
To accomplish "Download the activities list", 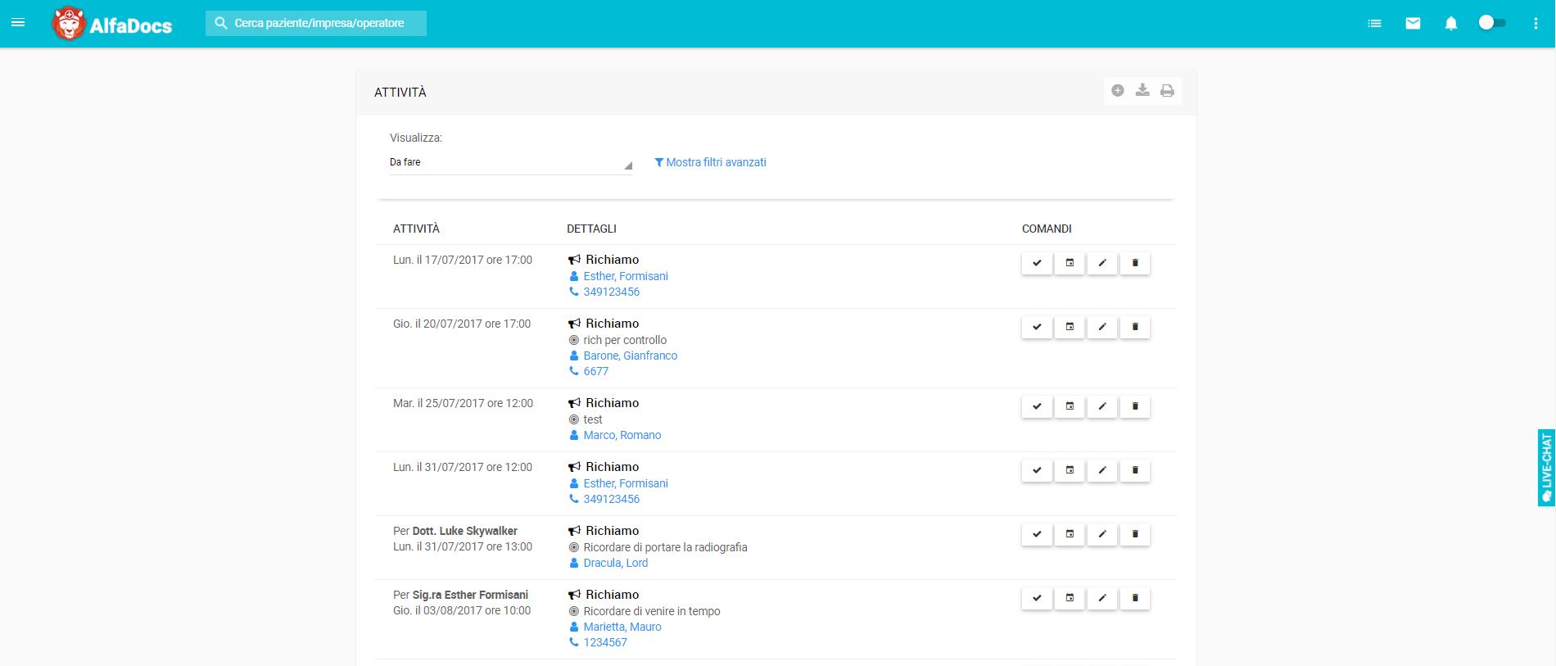I will (1142, 90).
